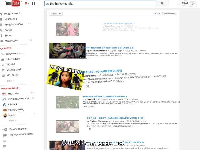
Task: Expand More under subscriptions
Action: [x=12, y=121]
